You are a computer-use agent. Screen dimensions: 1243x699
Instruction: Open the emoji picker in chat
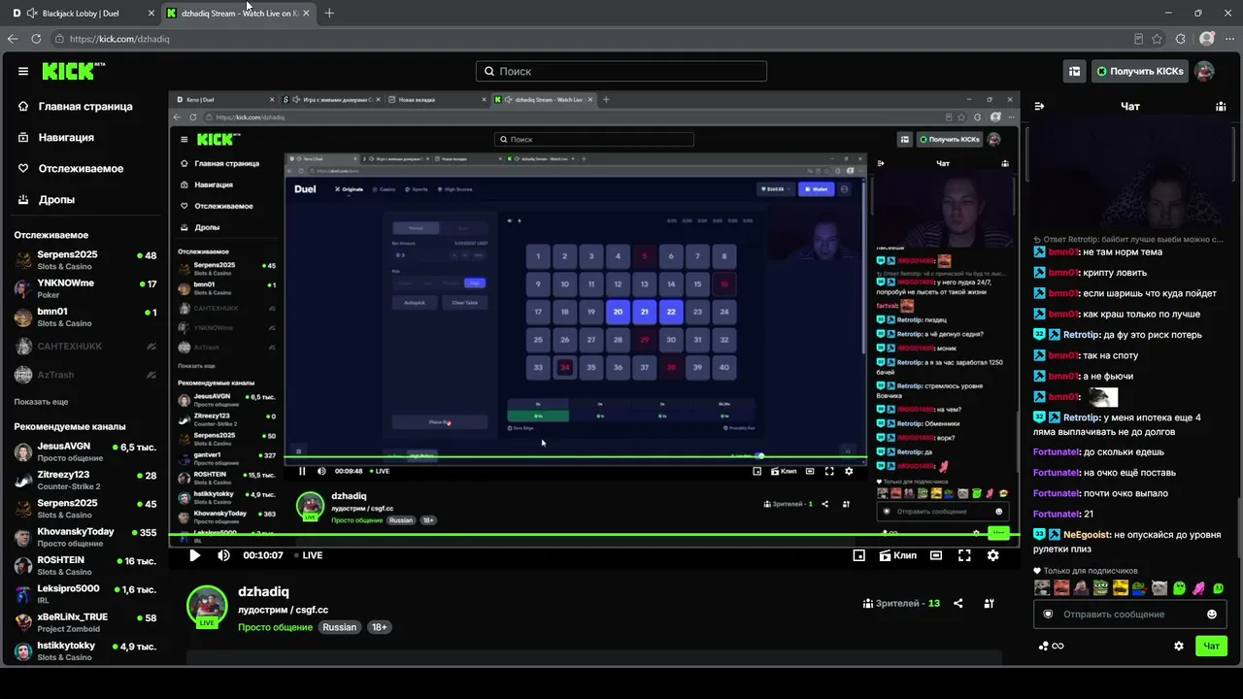1212,614
